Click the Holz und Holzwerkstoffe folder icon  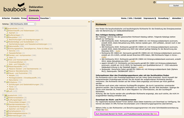tap(7, 59)
